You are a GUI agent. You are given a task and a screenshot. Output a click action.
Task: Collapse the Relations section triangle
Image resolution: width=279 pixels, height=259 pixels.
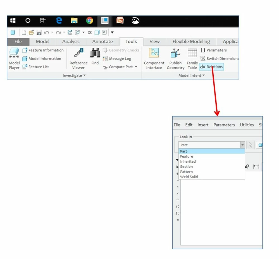[x=177, y=160]
